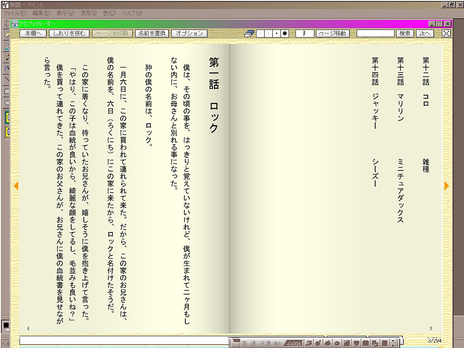The height and width of the screenshot is (348, 464).
Task: Click the 第十二話 コロ contents entry
Action: (x=425, y=82)
